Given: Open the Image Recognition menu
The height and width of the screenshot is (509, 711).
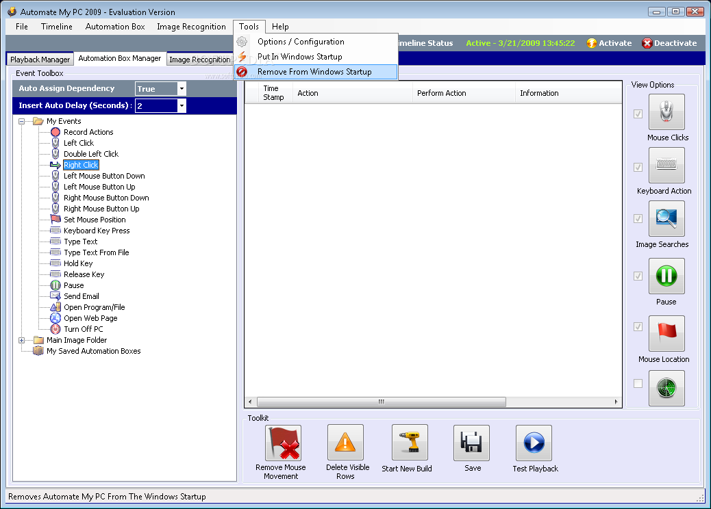Looking at the screenshot, I should pyautogui.click(x=191, y=27).
